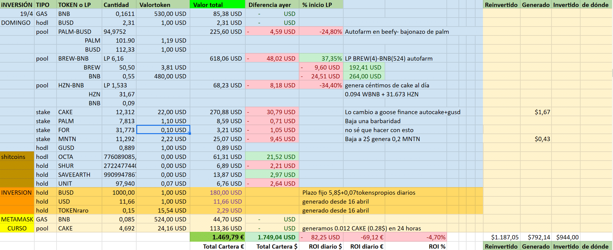Click the 'shitcoins' label cell
The width and height of the screenshot is (613, 250).
(17, 157)
